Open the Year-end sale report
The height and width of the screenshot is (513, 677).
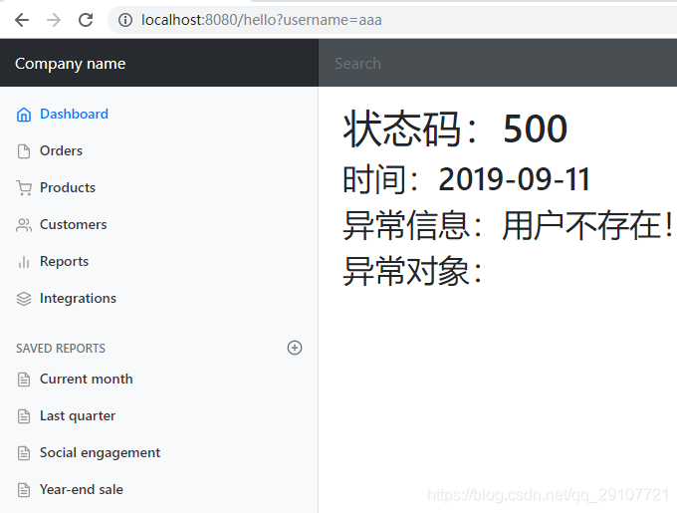pos(82,490)
